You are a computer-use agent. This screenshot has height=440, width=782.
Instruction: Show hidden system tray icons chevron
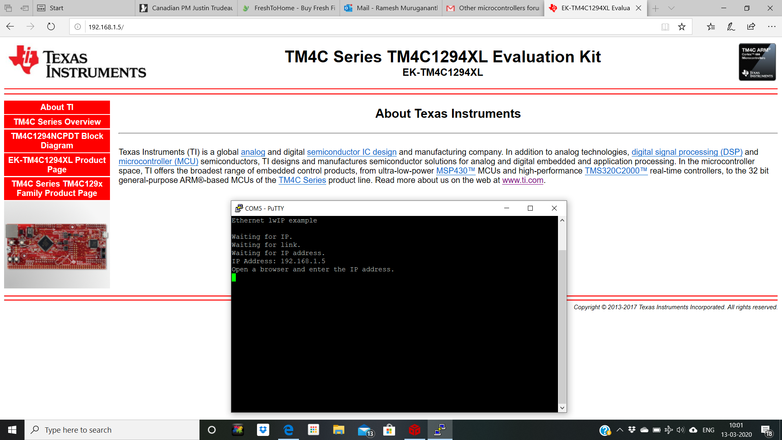point(620,430)
